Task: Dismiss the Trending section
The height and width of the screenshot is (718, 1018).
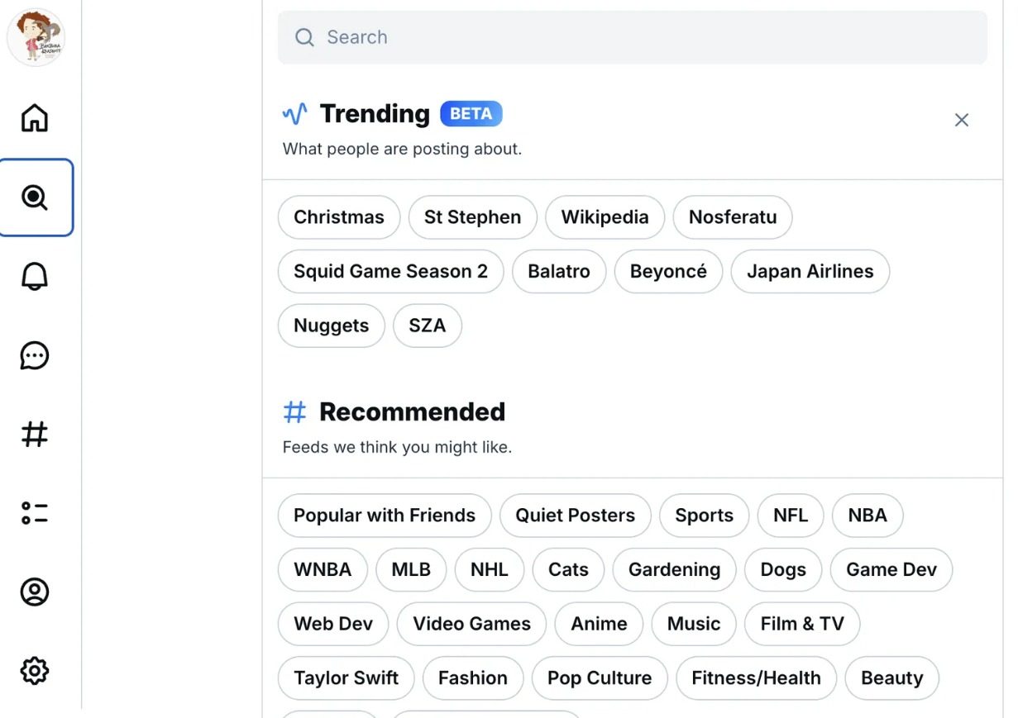Action: (x=961, y=121)
